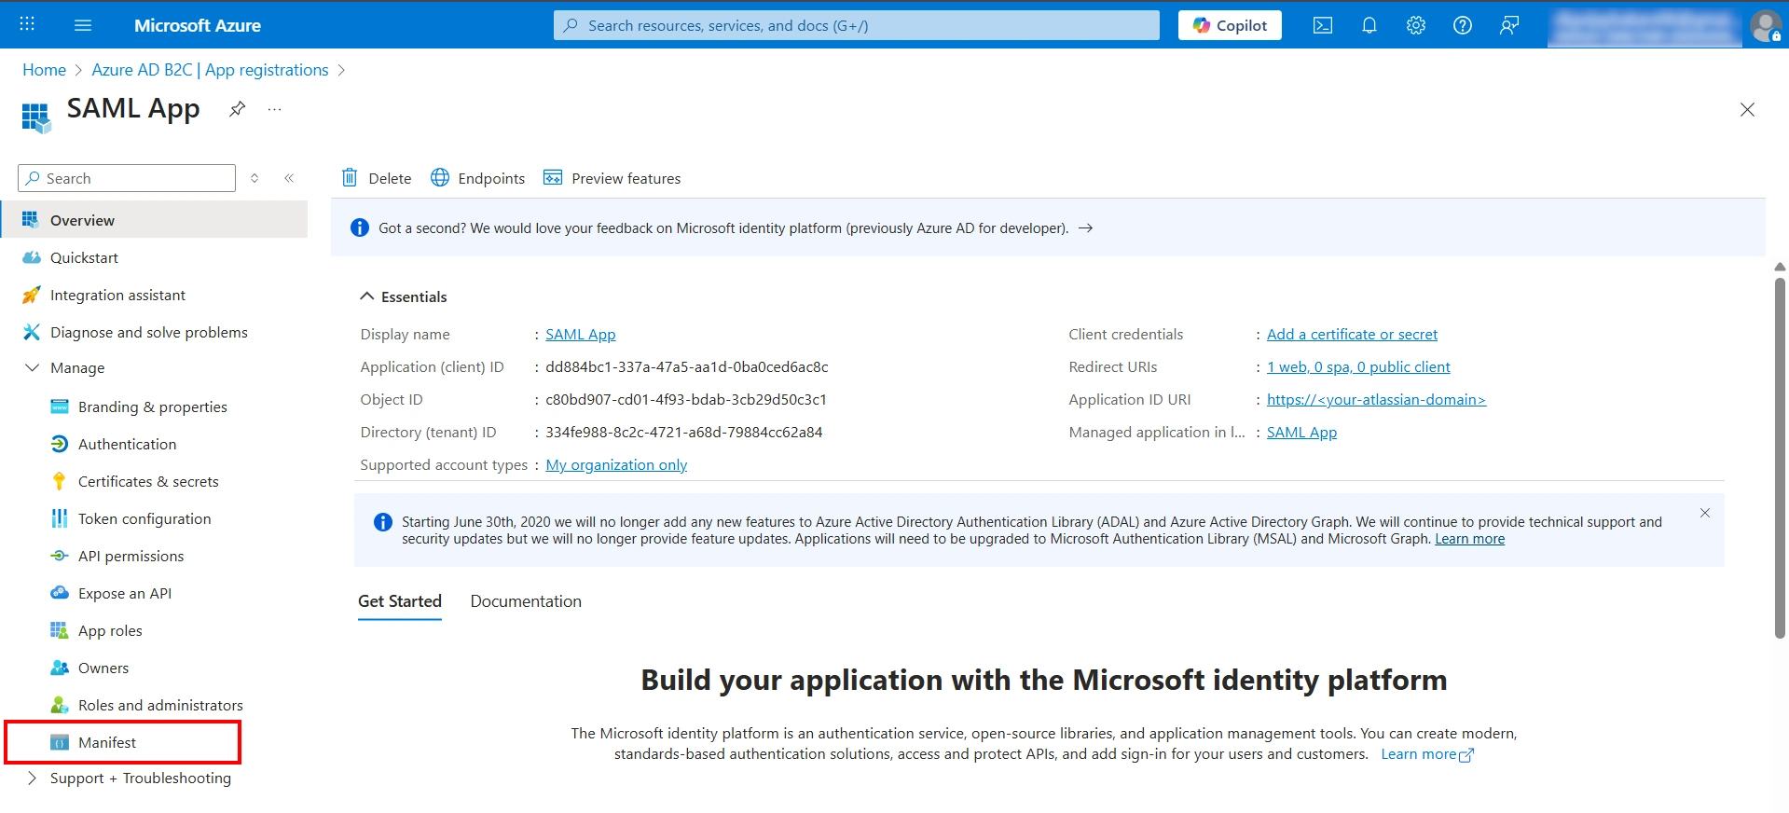
Task: Select the Get Started tab
Action: pyautogui.click(x=400, y=601)
